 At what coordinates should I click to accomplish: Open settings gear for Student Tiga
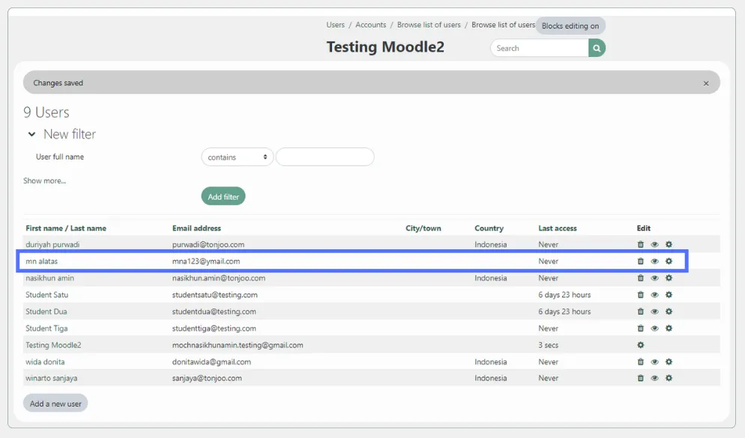[x=669, y=328]
